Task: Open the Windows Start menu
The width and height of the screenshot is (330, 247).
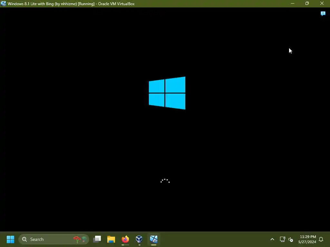Action: click(x=10, y=239)
